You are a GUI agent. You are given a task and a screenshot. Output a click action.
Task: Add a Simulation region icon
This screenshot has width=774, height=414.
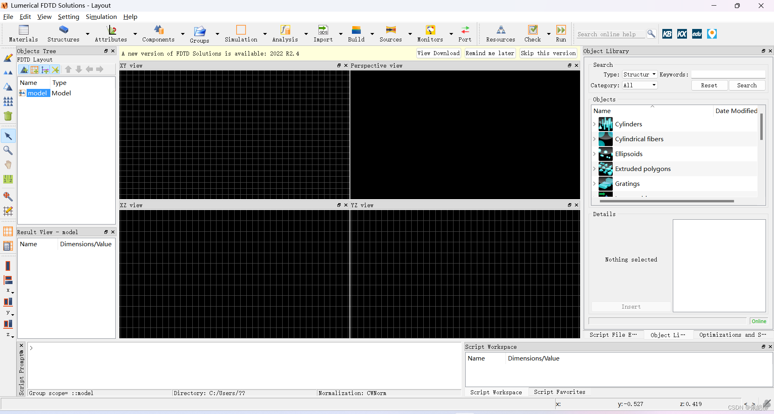(241, 30)
